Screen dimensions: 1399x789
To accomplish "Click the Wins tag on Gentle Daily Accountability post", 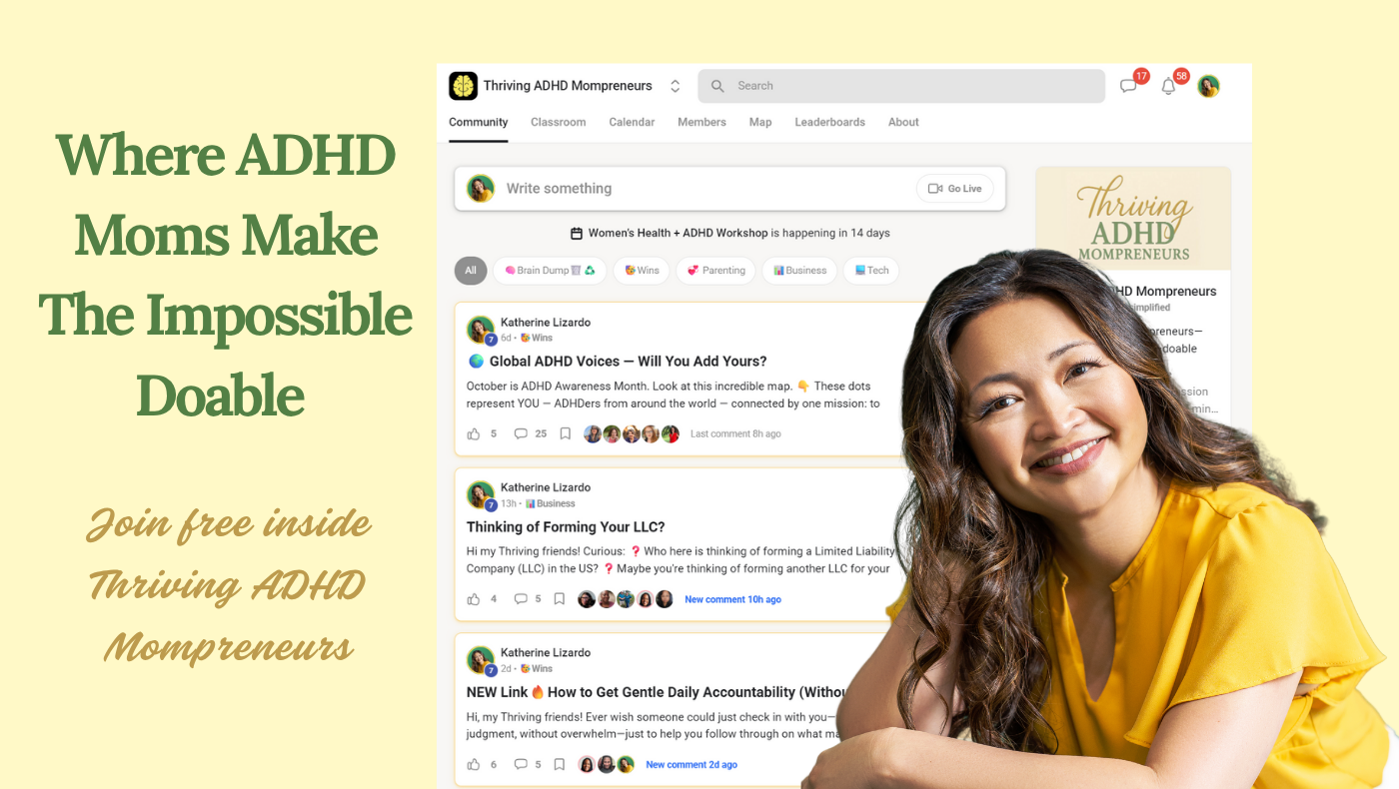I will tap(537, 669).
